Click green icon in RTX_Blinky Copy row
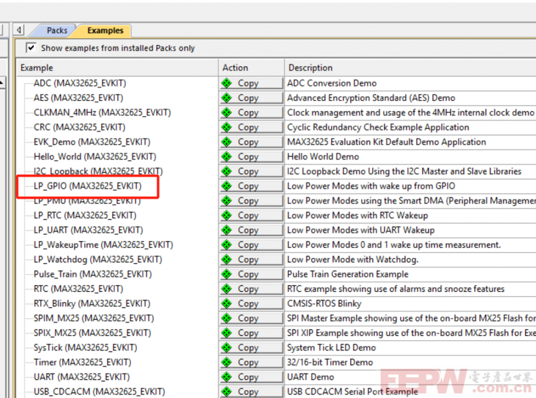 226,304
